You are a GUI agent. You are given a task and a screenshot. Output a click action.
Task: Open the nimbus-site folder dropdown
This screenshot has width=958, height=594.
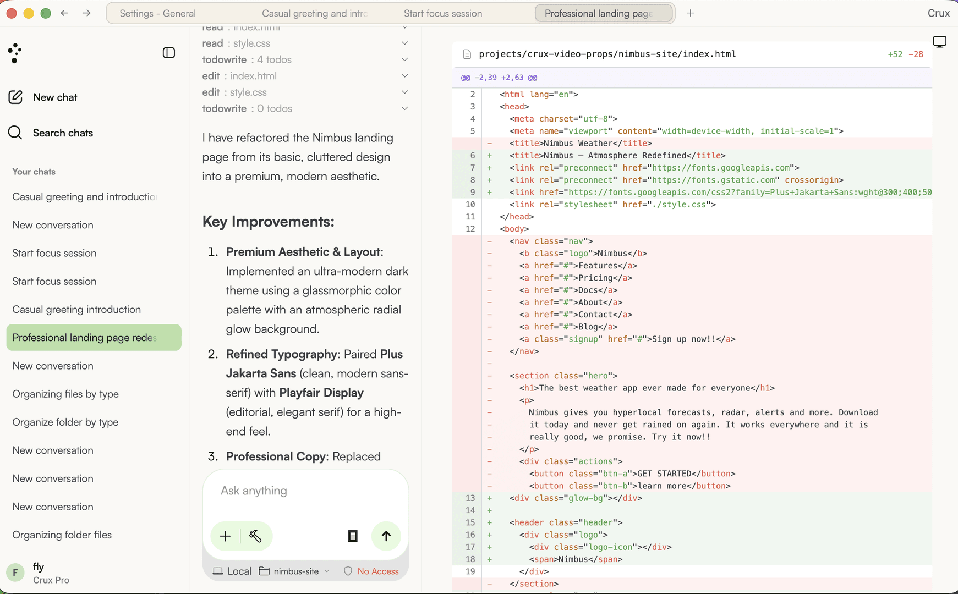pos(294,571)
